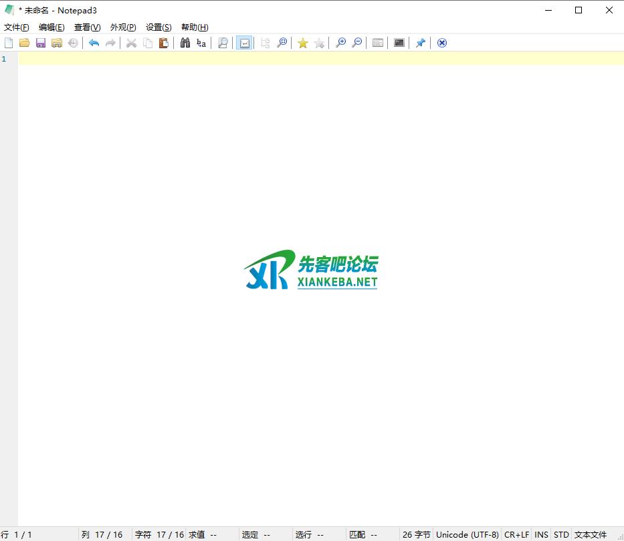
Task: Save the file using the purple floppy icon
Action: click(x=41, y=43)
